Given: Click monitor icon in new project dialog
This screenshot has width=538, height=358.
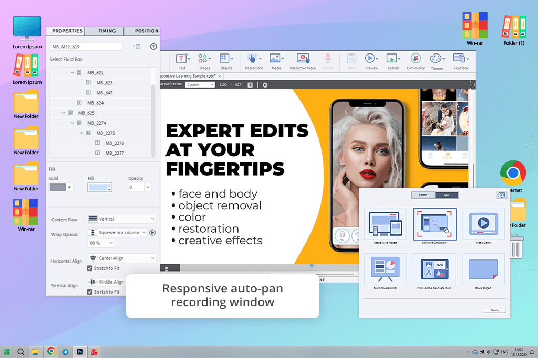Looking at the screenshot, I should click(x=502, y=195).
